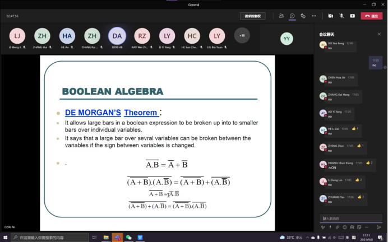
Task: Expand the +18 additional participants
Action: [242, 35]
